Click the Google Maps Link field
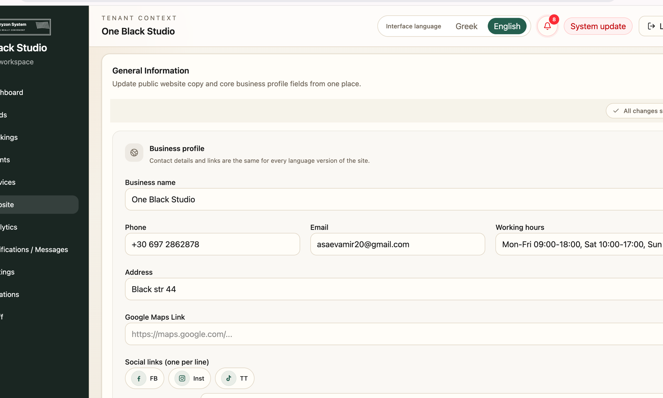The width and height of the screenshot is (663, 398). tap(394, 334)
